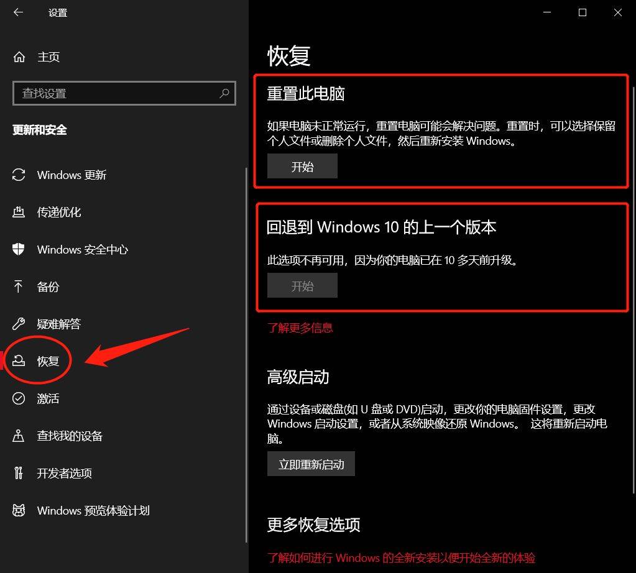Click the home icon beside 主页
Viewport: 636px width, 573px height.
pos(19,57)
